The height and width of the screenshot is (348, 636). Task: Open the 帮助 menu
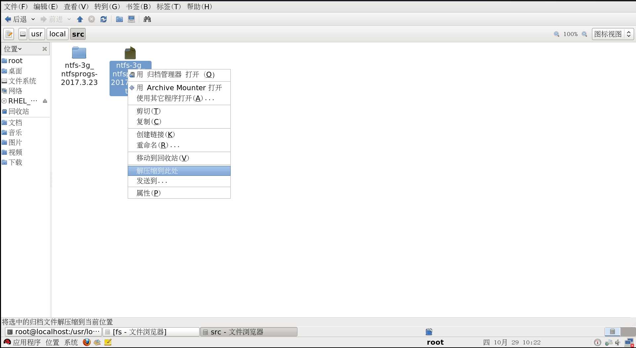199,7
